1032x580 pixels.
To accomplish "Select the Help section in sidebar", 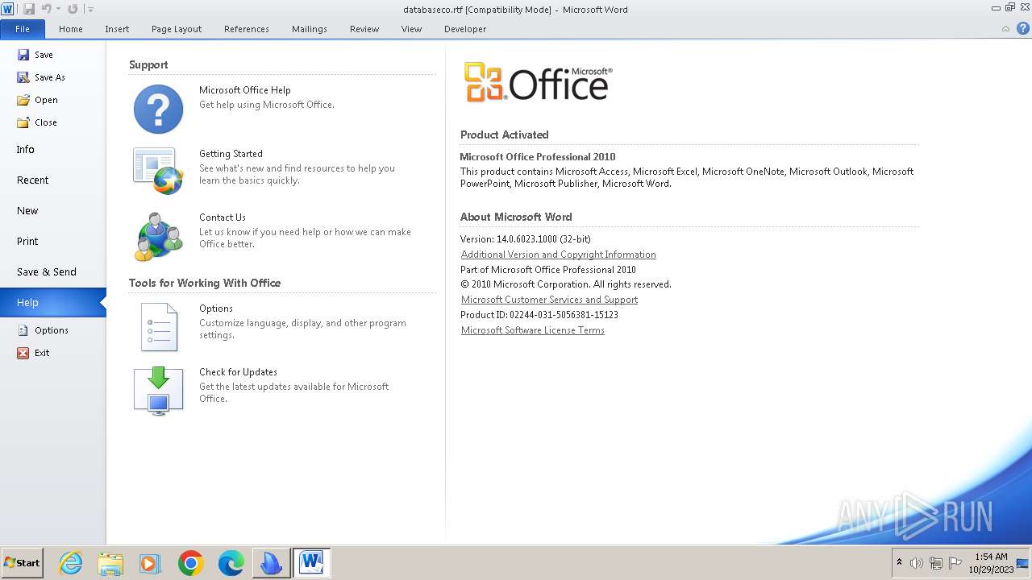I will coord(53,303).
